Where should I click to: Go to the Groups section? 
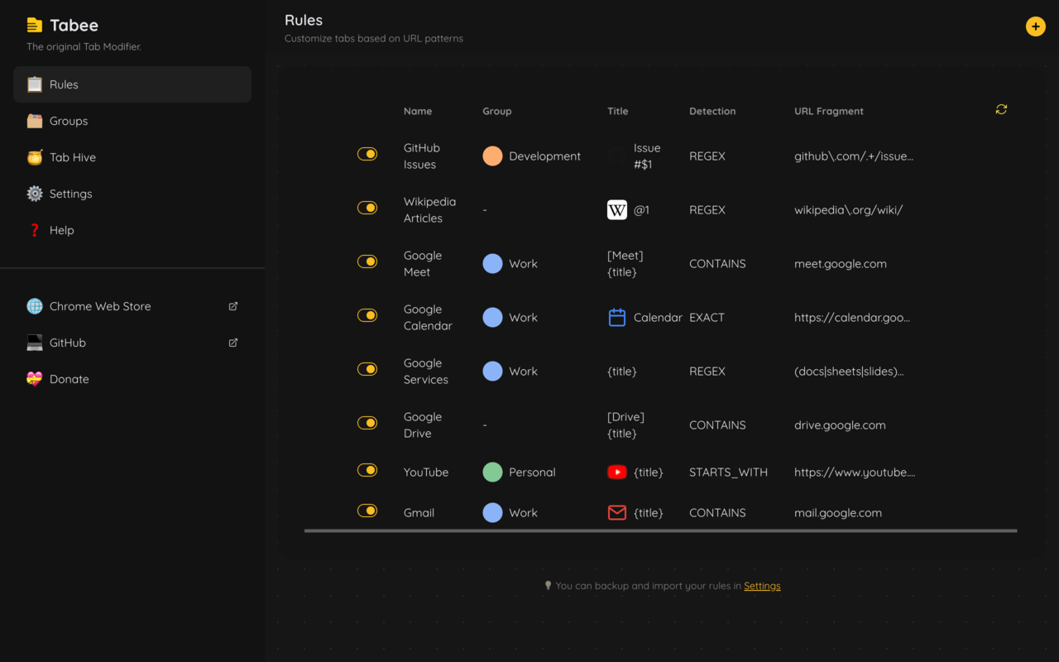coord(132,121)
